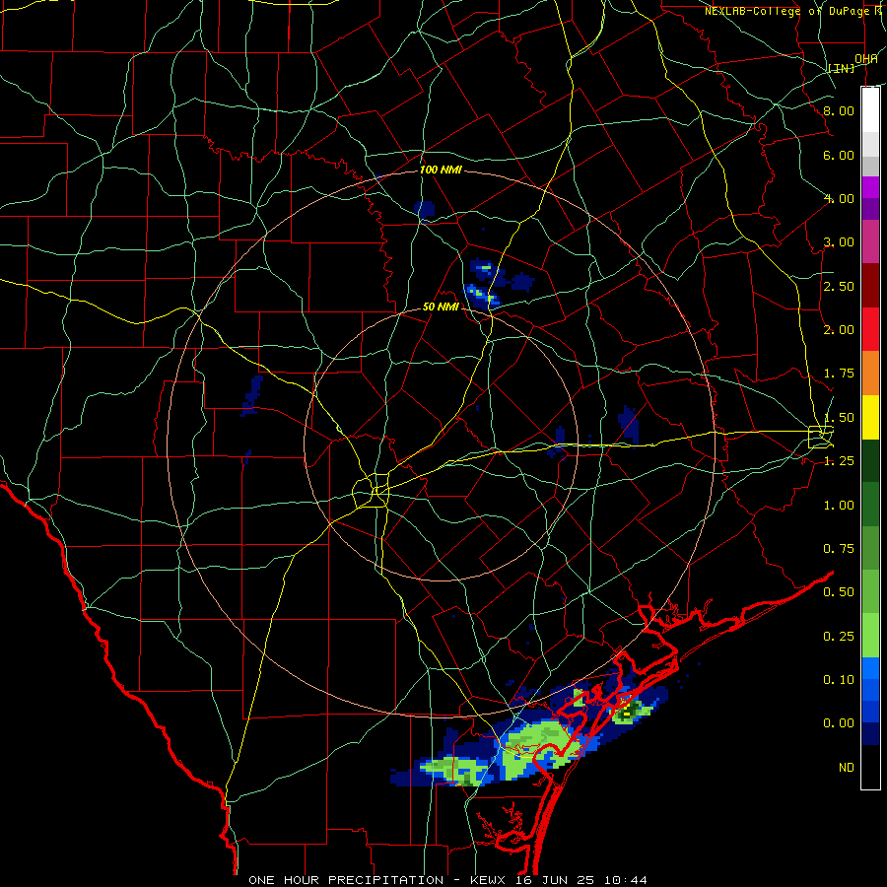
Task: Click the 0.25 legend value
Action: [x=839, y=637]
